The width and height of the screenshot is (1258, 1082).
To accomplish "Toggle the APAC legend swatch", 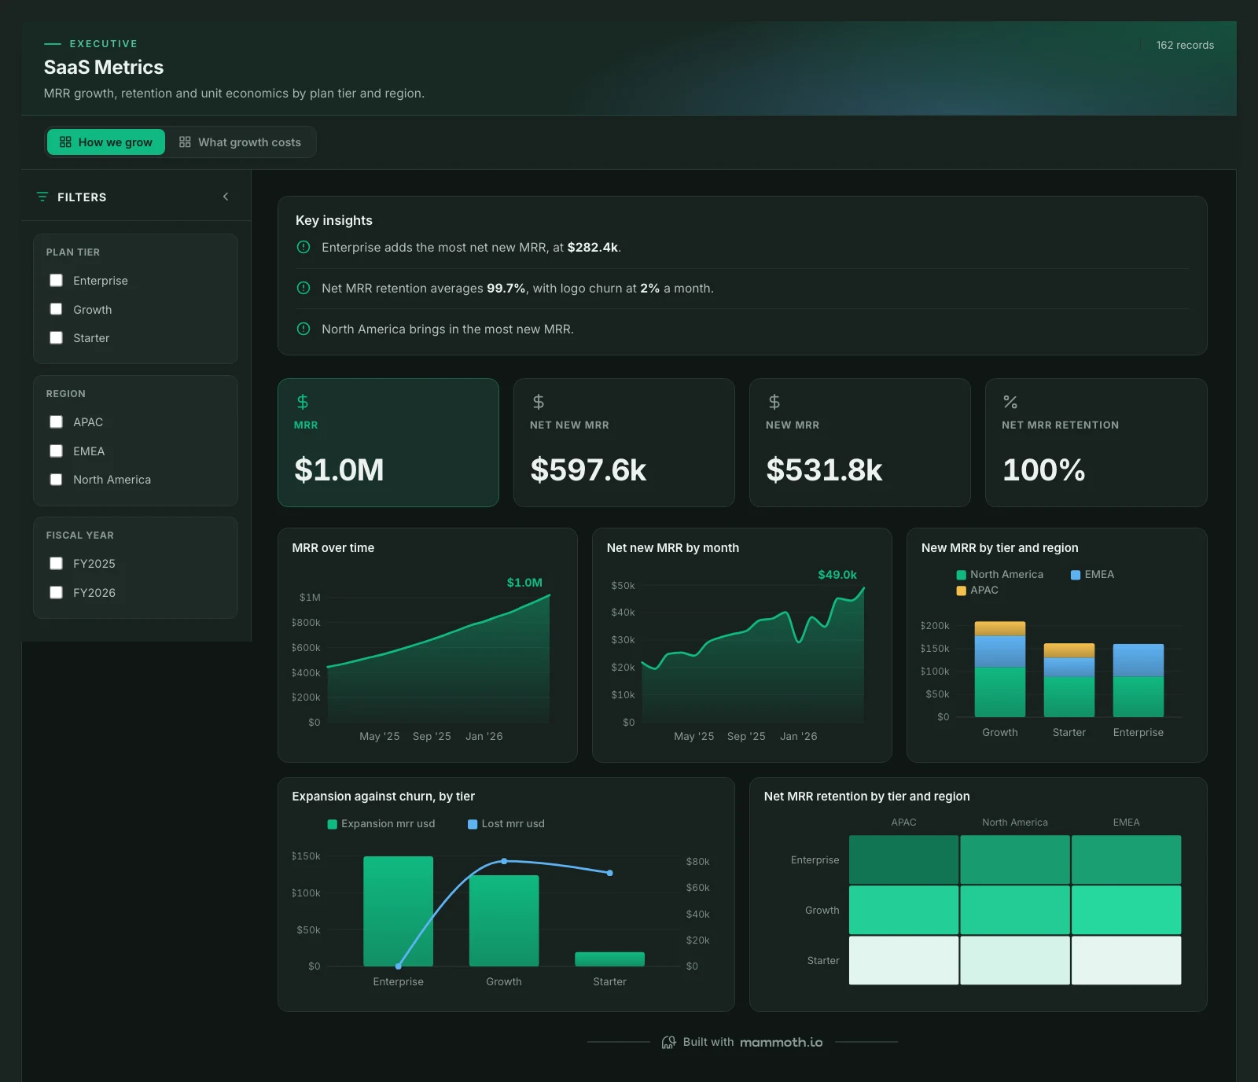I will [961, 591].
